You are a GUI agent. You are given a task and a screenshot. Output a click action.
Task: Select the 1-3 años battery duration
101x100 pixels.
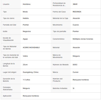(x=26, y=80)
